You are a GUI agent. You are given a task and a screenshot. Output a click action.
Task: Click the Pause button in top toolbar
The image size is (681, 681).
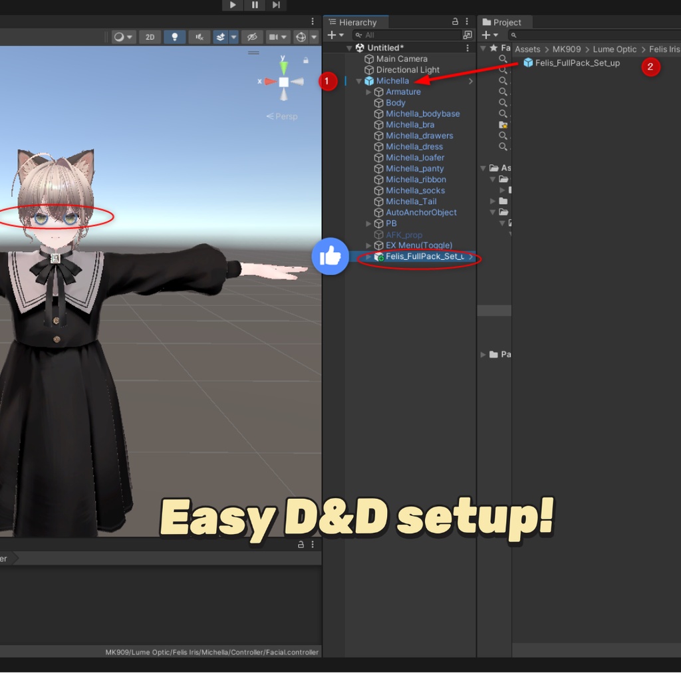point(255,5)
